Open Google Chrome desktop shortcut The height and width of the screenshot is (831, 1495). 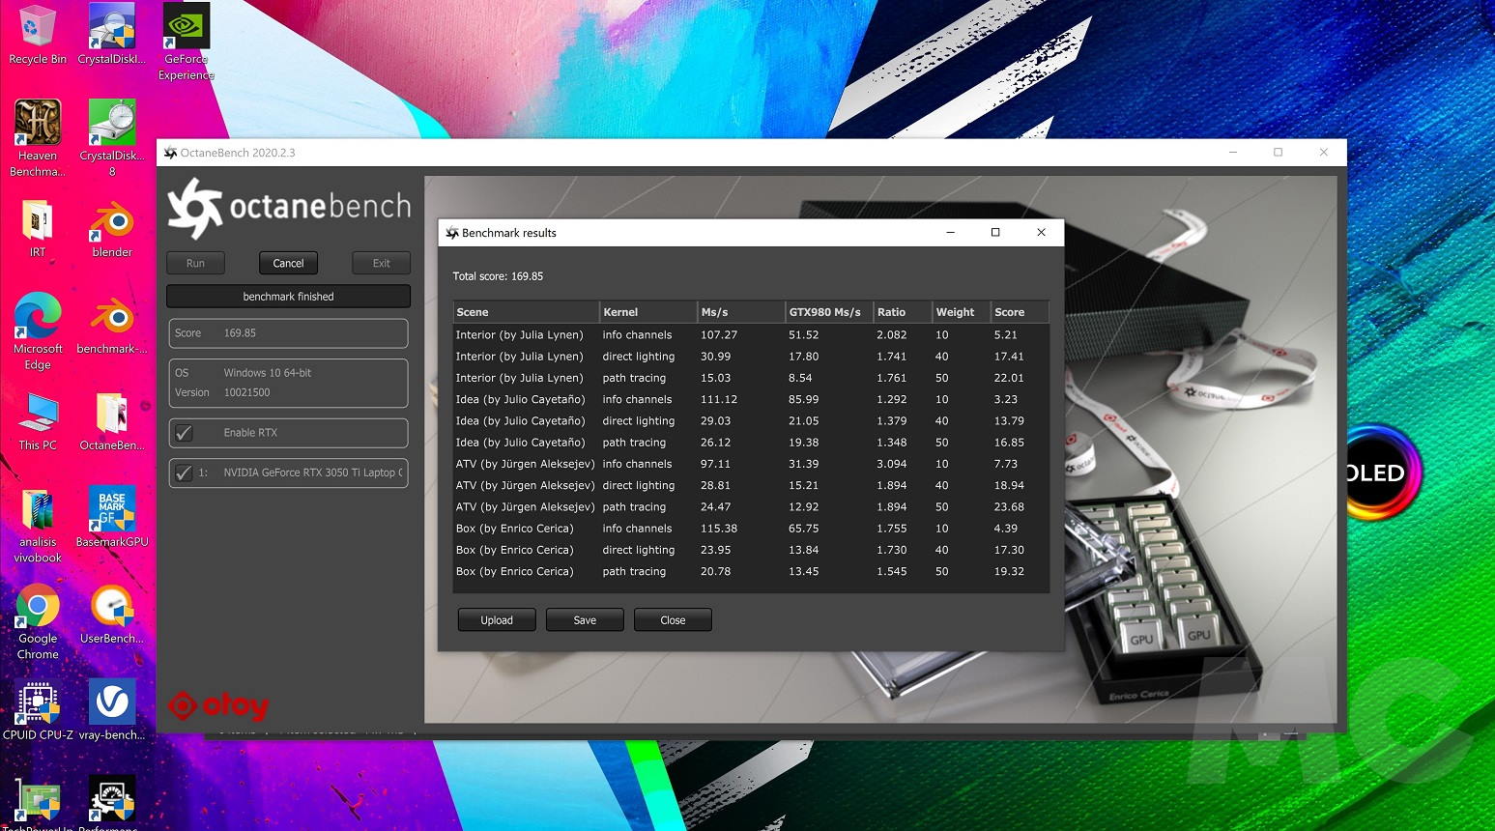(x=37, y=608)
